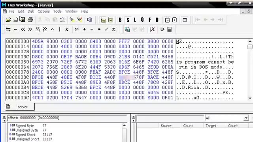Click the Modulus percent operation icon
The width and height of the screenshot is (253, 142).
click(x=114, y=29)
